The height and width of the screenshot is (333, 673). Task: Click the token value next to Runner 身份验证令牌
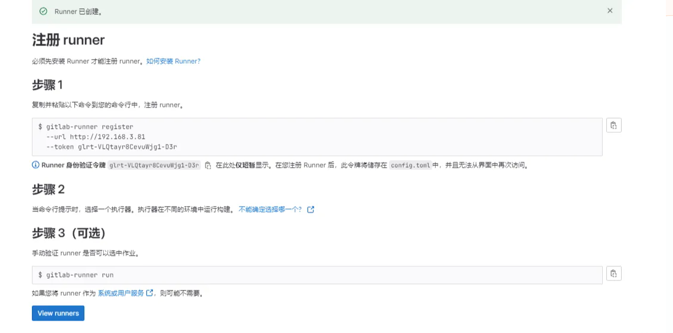(154, 165)
